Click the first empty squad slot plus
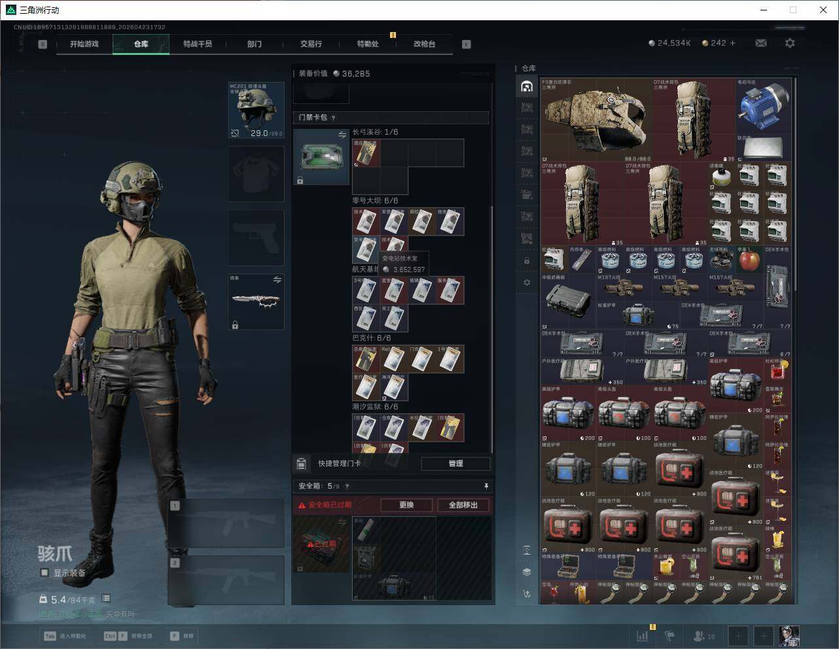This screenshot has width=839, height=649. pos(739,635)
